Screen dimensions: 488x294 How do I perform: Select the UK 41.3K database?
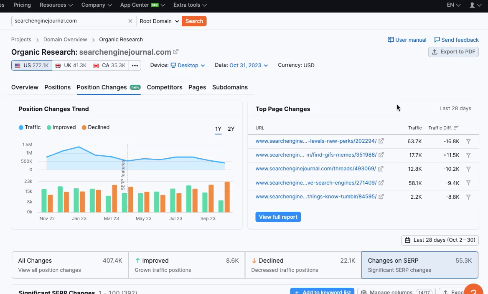(71, 65)
